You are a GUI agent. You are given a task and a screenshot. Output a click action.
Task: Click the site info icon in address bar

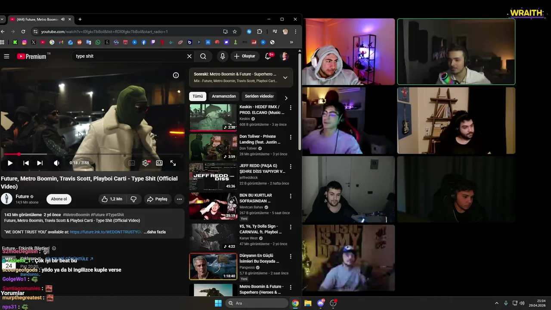pos(36,31)
